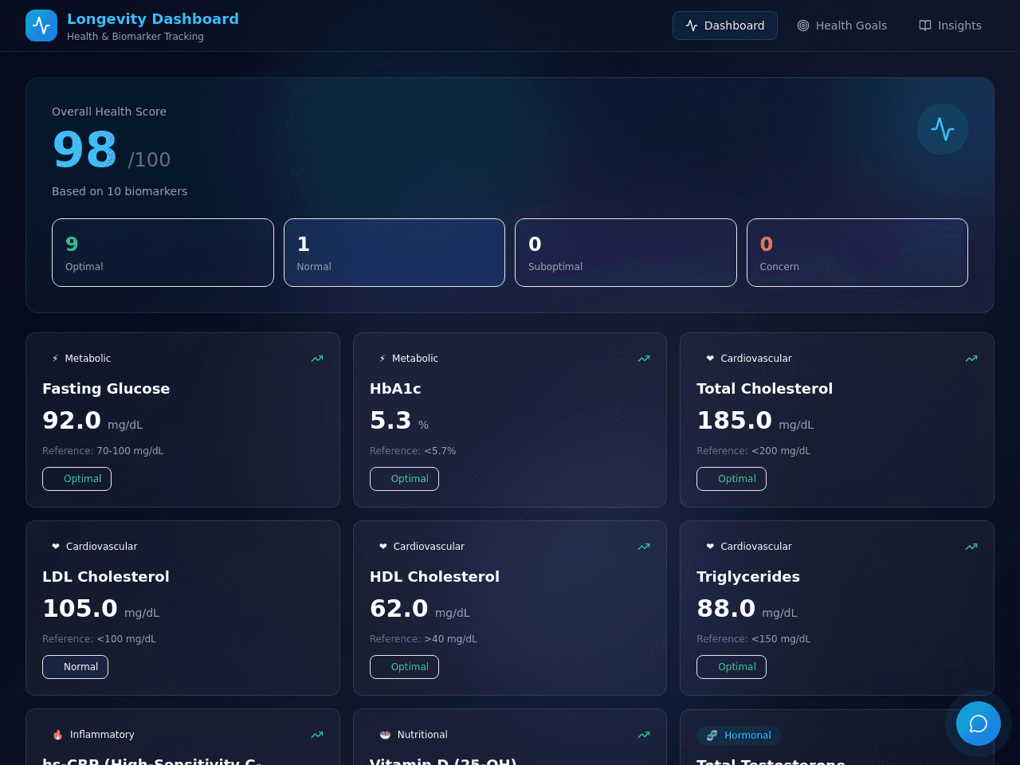Click the heart icon on Total Cholesterol card
This screenshot has height=765, width=1020.
[710, 359]
